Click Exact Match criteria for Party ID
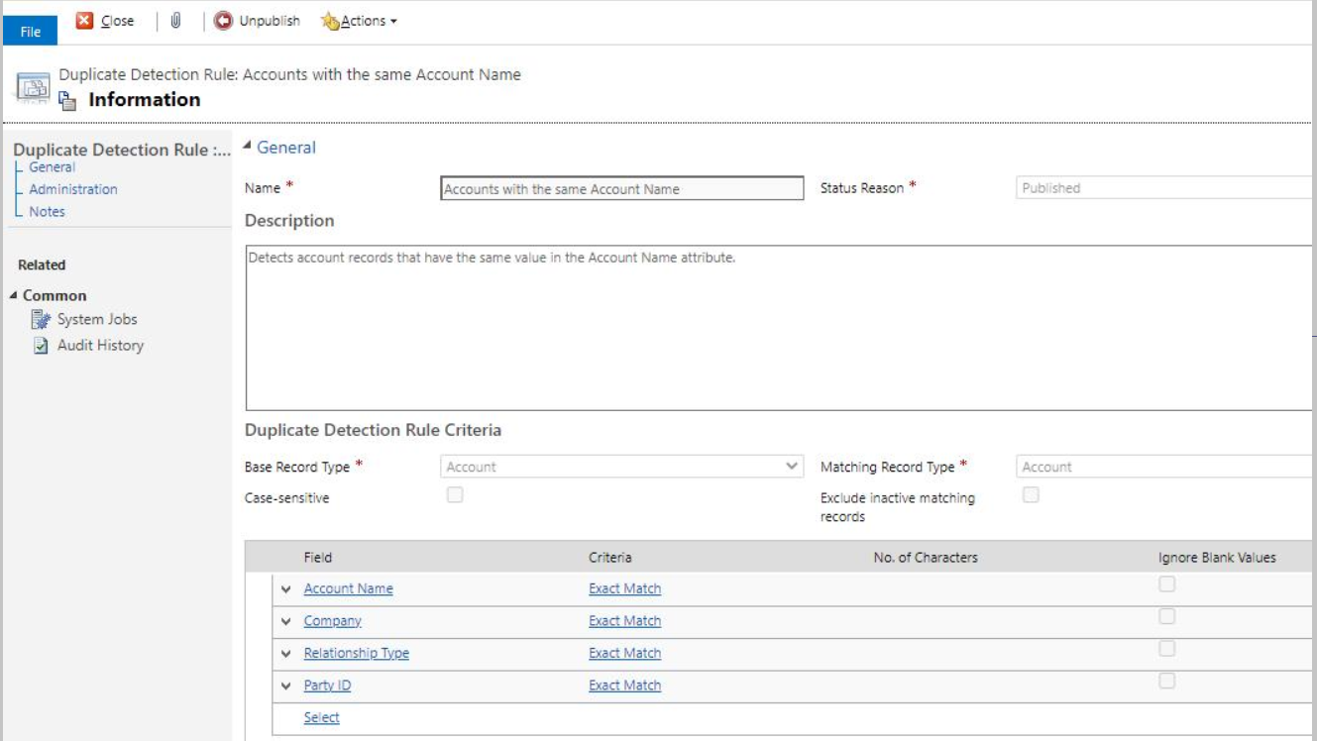 click(624, 686)
